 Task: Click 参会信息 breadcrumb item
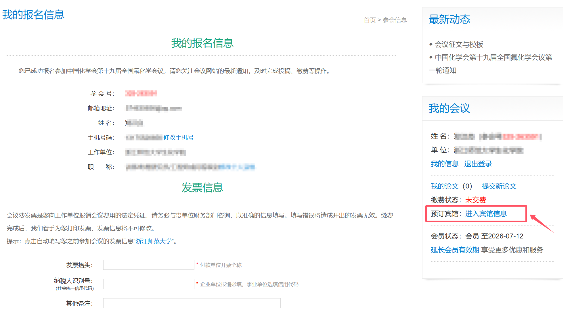coord(395,20)
